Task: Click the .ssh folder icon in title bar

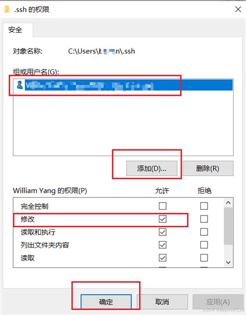Action: click(x=7, y=9)
